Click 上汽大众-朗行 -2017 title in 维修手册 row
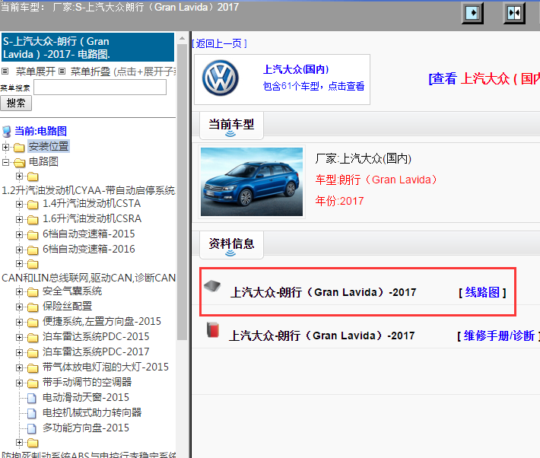The height and width of the screenshot is (458, 540). click(x=322, y=336)
